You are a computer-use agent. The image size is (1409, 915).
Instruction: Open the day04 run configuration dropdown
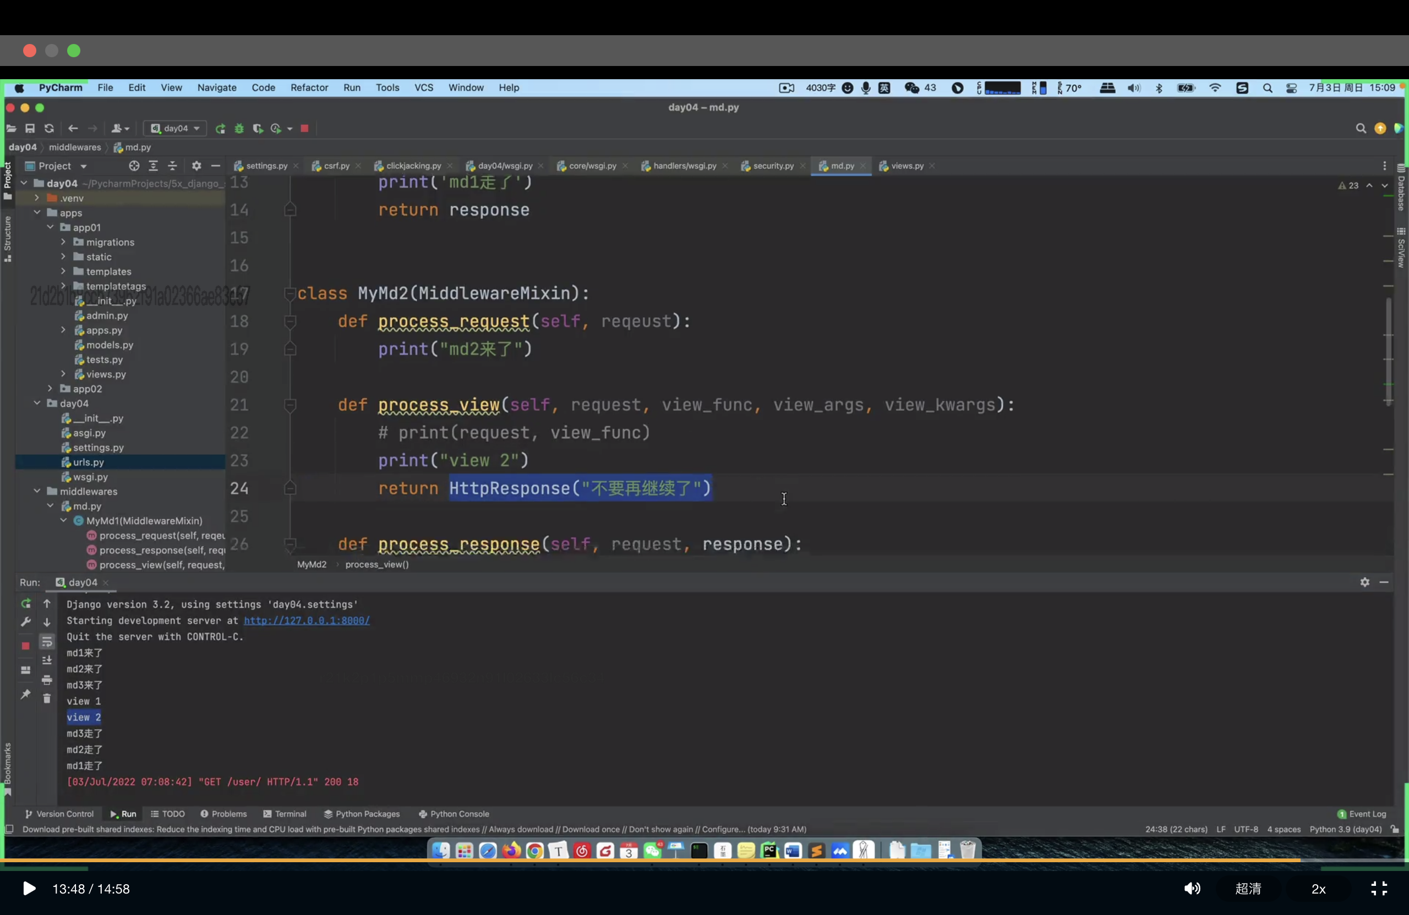(x=175, y=128)
